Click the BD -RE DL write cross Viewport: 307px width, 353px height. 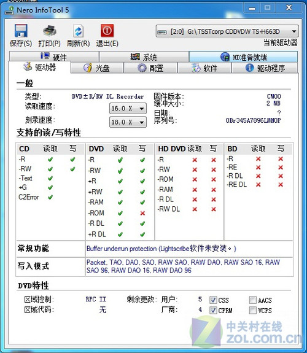coord(281,185)
